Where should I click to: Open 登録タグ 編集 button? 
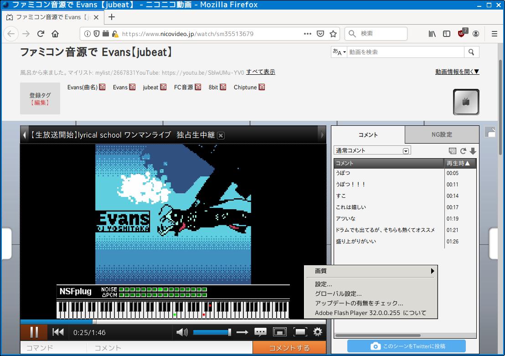[x=40, y=103]
